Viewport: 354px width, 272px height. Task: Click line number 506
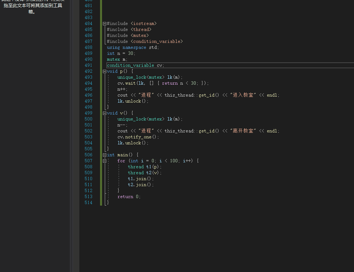click(x=88, y=155)
